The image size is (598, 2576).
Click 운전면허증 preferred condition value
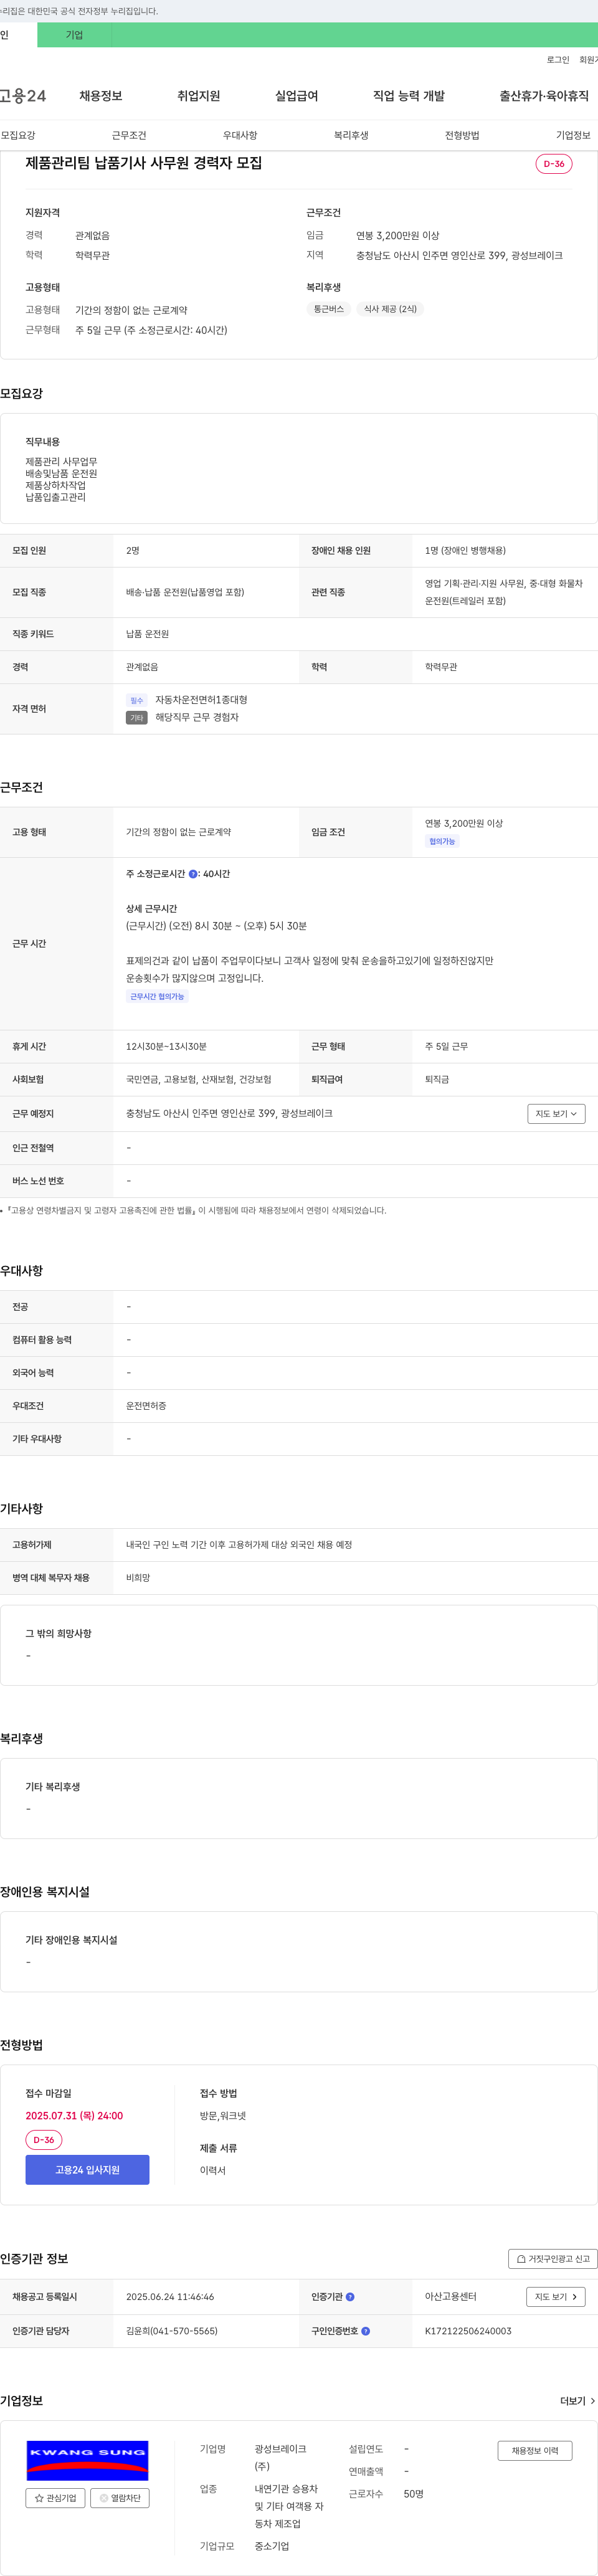click(146, 1406)
